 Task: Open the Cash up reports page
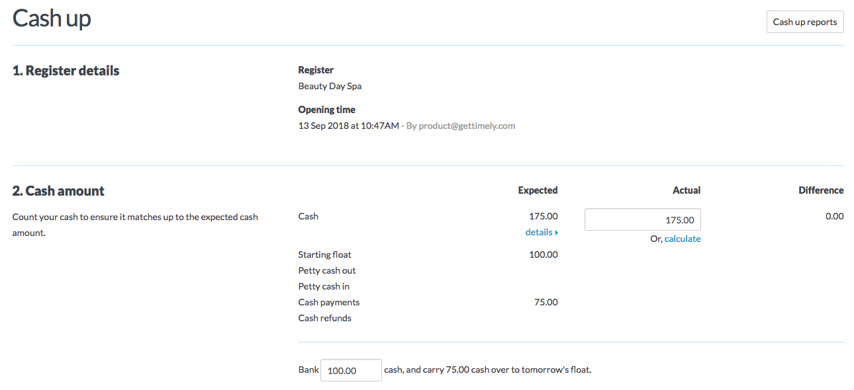tap(804, 21)
